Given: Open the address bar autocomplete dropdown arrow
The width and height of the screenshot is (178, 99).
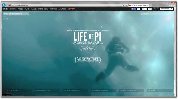Looking at the screenshot, I should [125, 5].
